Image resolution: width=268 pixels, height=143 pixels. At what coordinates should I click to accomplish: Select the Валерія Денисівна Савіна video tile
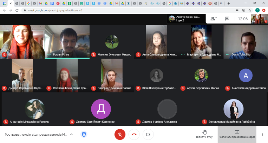112,76
